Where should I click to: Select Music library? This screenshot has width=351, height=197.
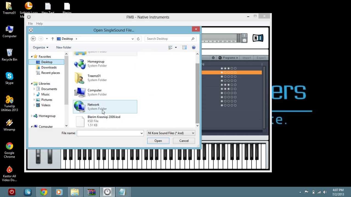45,94
